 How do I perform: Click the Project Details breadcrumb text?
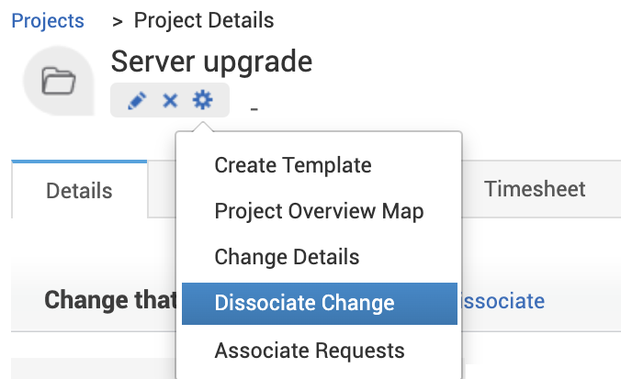tap(204, 20)
